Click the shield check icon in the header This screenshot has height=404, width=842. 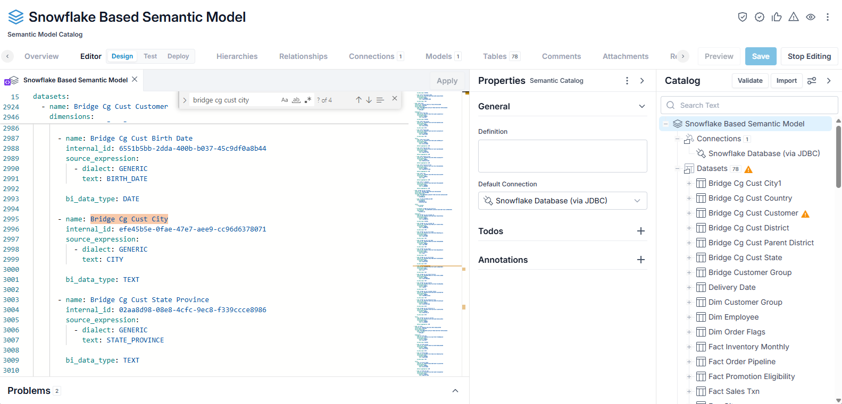click(x=743, y=17)
